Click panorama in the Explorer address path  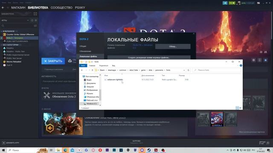tap(159, 70)
